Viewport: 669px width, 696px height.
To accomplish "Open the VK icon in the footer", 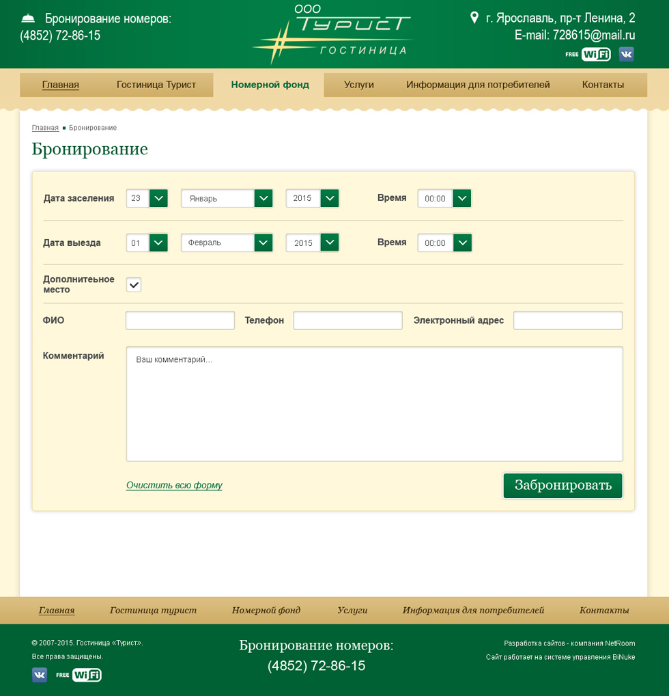I will click(40, 675).
